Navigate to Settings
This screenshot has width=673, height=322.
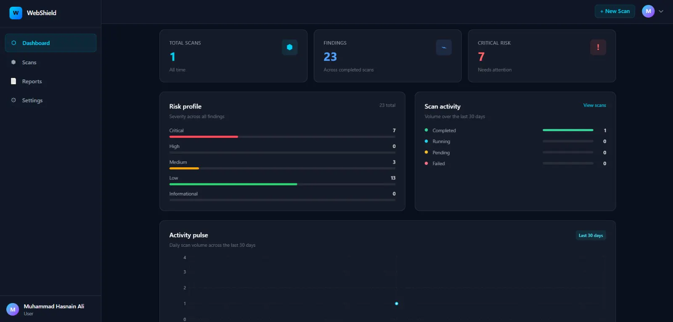point(50,100)
